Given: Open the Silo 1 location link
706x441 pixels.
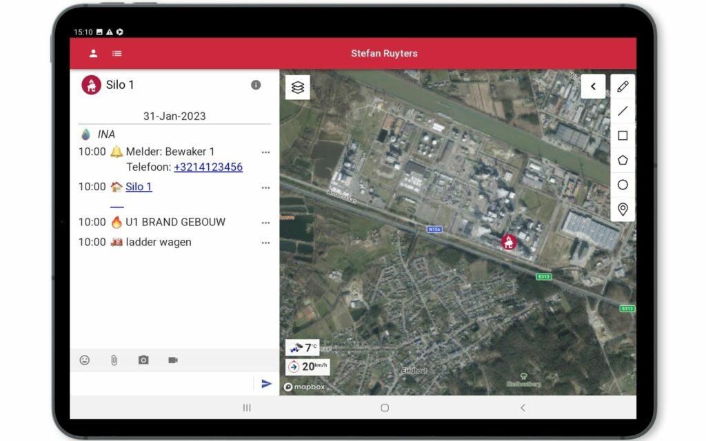Looking at the screenshot, I should click(139, 187).
